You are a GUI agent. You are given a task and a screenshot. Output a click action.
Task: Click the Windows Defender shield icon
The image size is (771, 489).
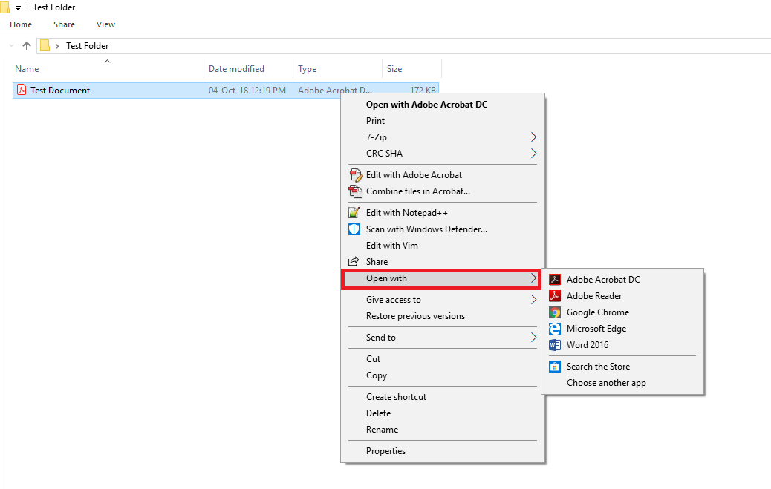coord(354,229)
